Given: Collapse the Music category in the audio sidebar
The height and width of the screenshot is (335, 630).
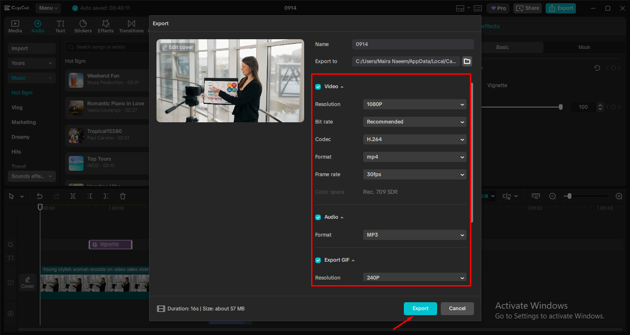Looking at the screenshot, I should (x=32, y=78).
